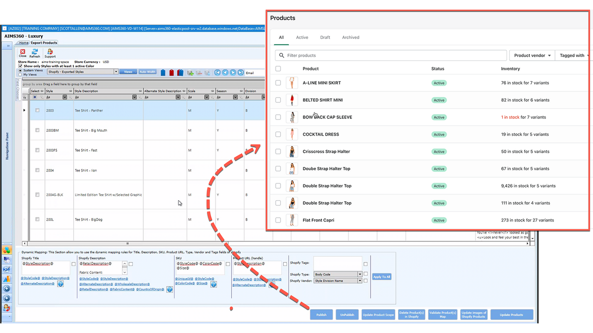593x333 pixels.
Task: Select the Draft tab in Products
Action: pyautogui.click(x=325, y=37)
